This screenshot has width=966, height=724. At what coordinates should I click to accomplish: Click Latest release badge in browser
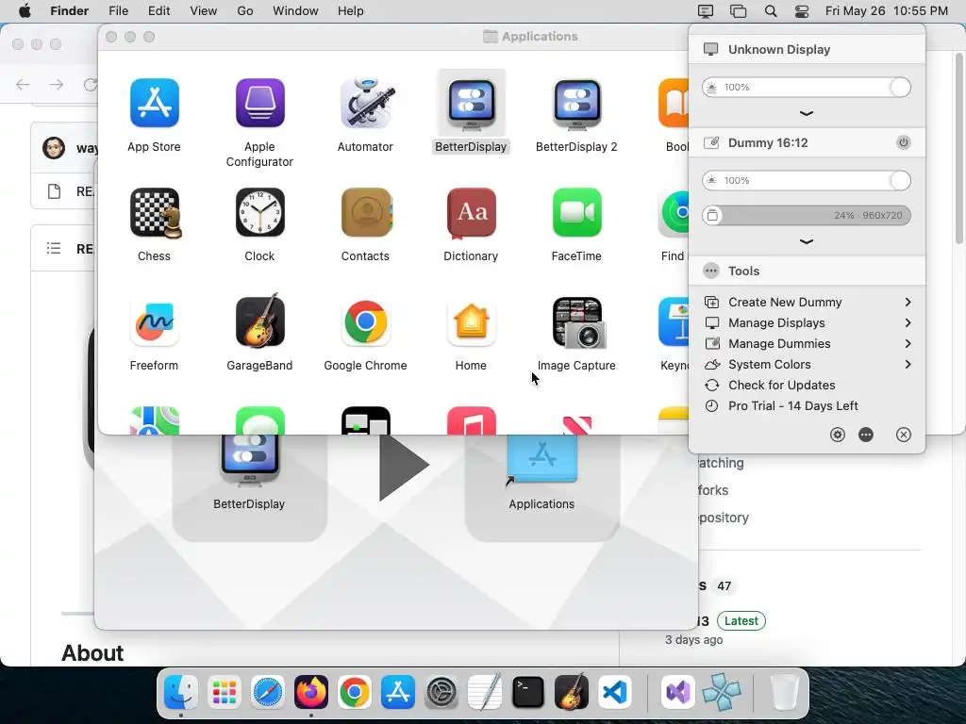point(741,620)
